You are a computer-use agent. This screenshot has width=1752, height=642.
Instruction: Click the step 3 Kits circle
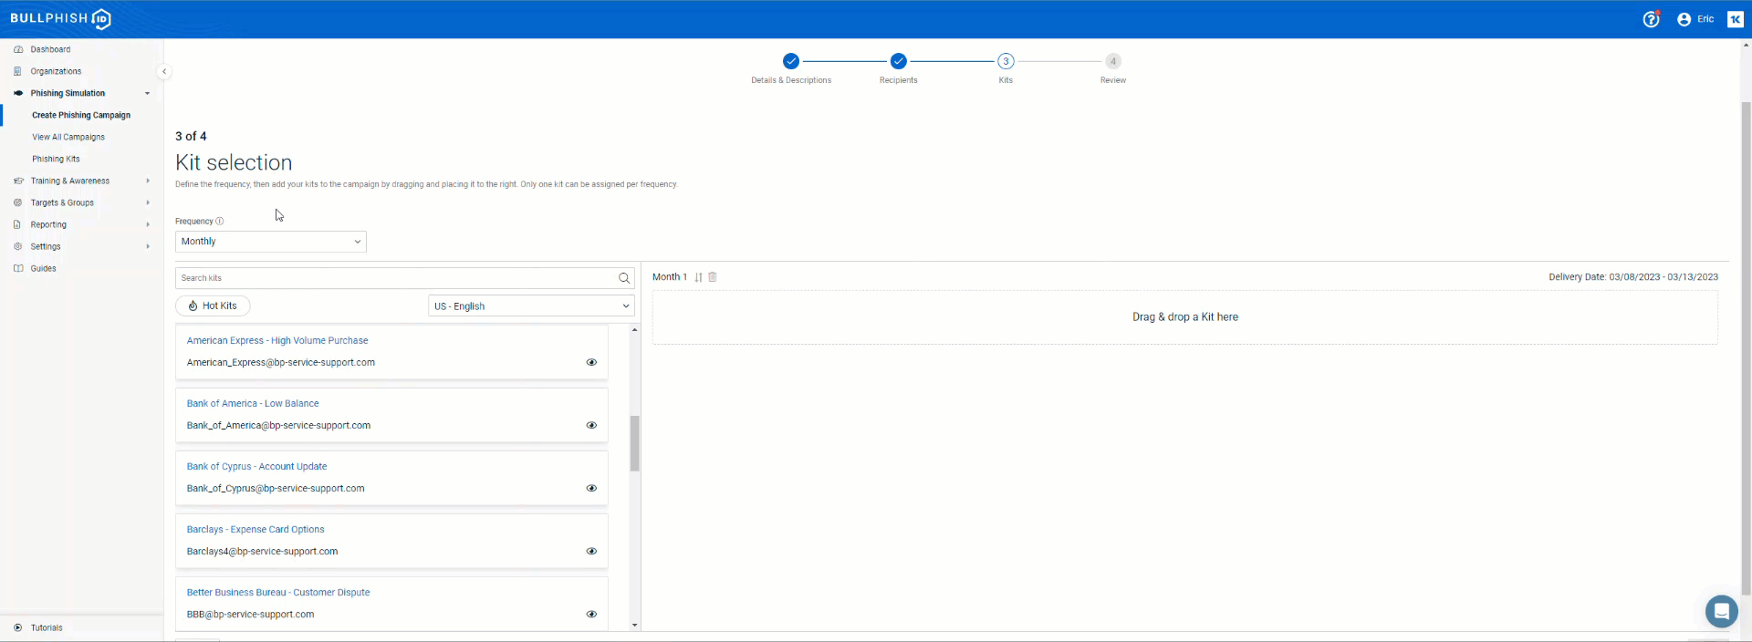pos(1006,61)
